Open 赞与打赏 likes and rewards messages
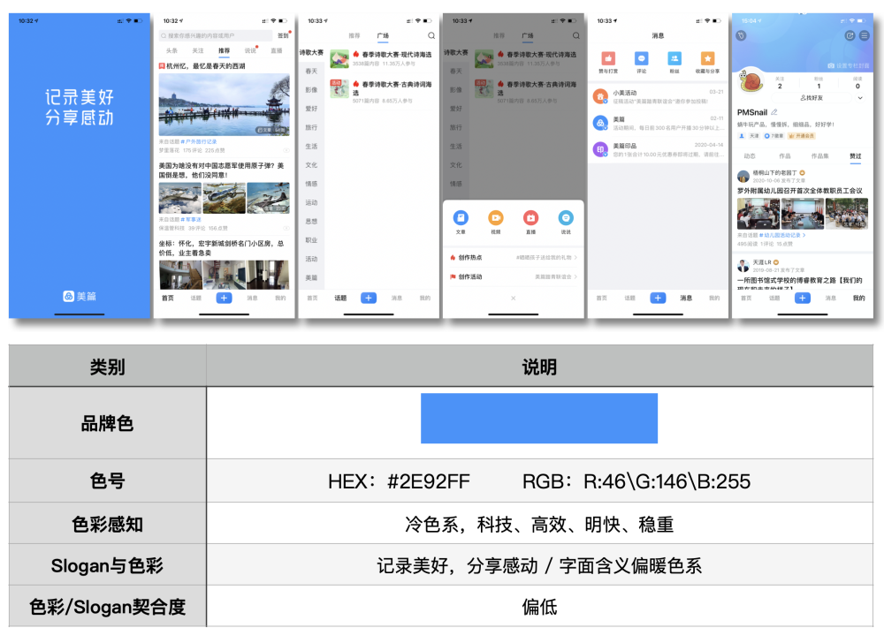The image size is (884, 643). click(x=608, y=58)
